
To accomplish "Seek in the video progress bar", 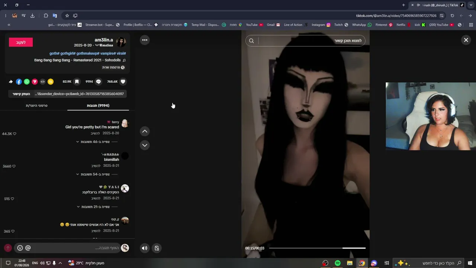I will point(317,248).
